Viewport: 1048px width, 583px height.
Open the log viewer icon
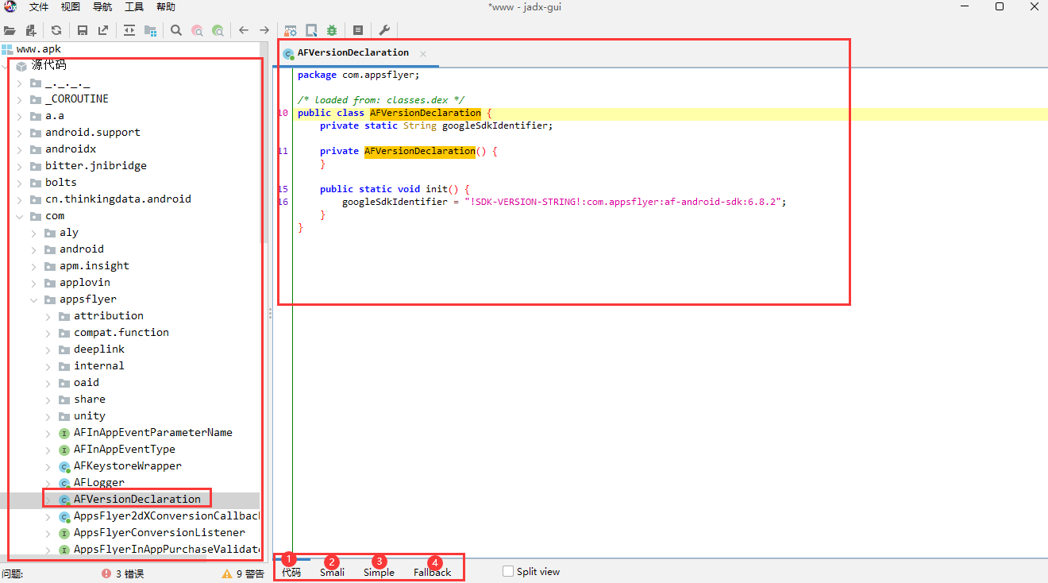tap(357, 30)
